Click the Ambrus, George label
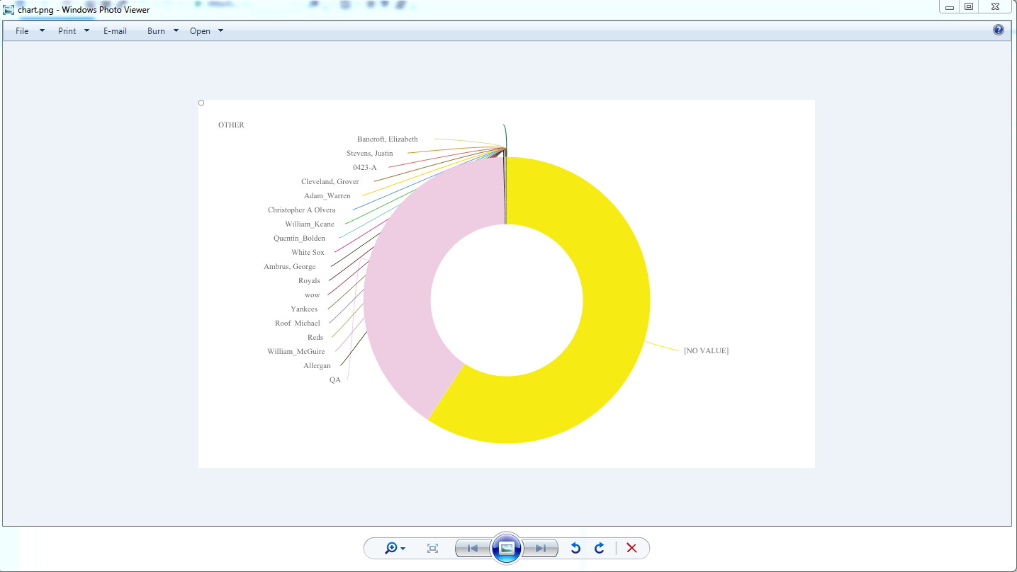 click(x=290, y=266)
